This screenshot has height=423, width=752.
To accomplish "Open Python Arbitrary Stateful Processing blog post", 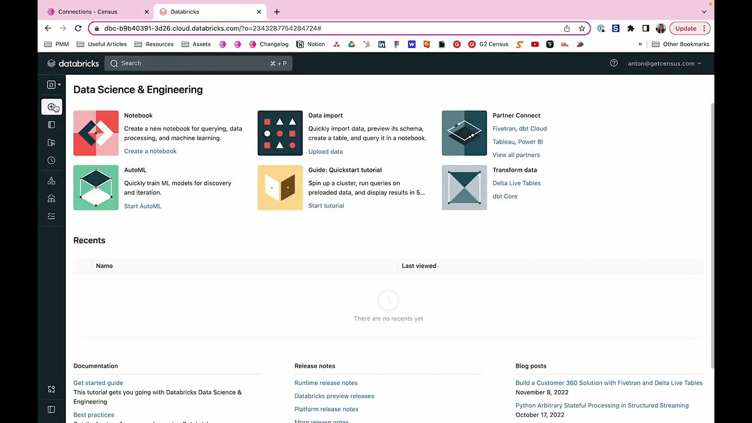I will point(602,405).
